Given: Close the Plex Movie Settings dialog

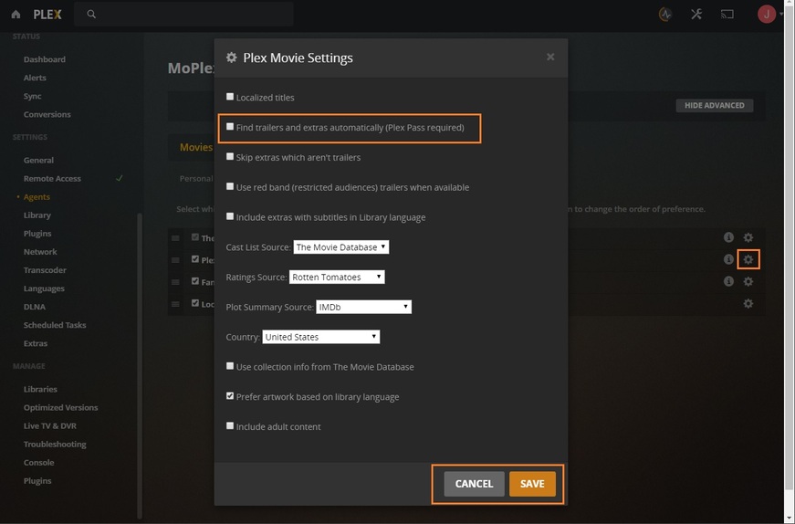Looking at the screenshot, I should pos(550,57).
